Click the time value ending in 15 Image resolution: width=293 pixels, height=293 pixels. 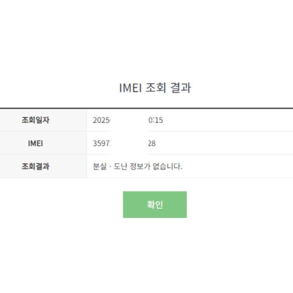point(156,120)
